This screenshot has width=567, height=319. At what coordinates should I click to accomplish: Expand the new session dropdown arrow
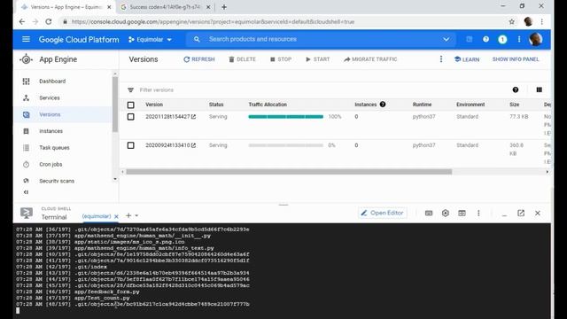click(x=136, y=215)
